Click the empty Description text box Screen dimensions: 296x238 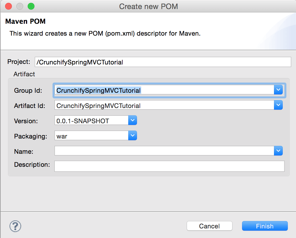[169, 166]
